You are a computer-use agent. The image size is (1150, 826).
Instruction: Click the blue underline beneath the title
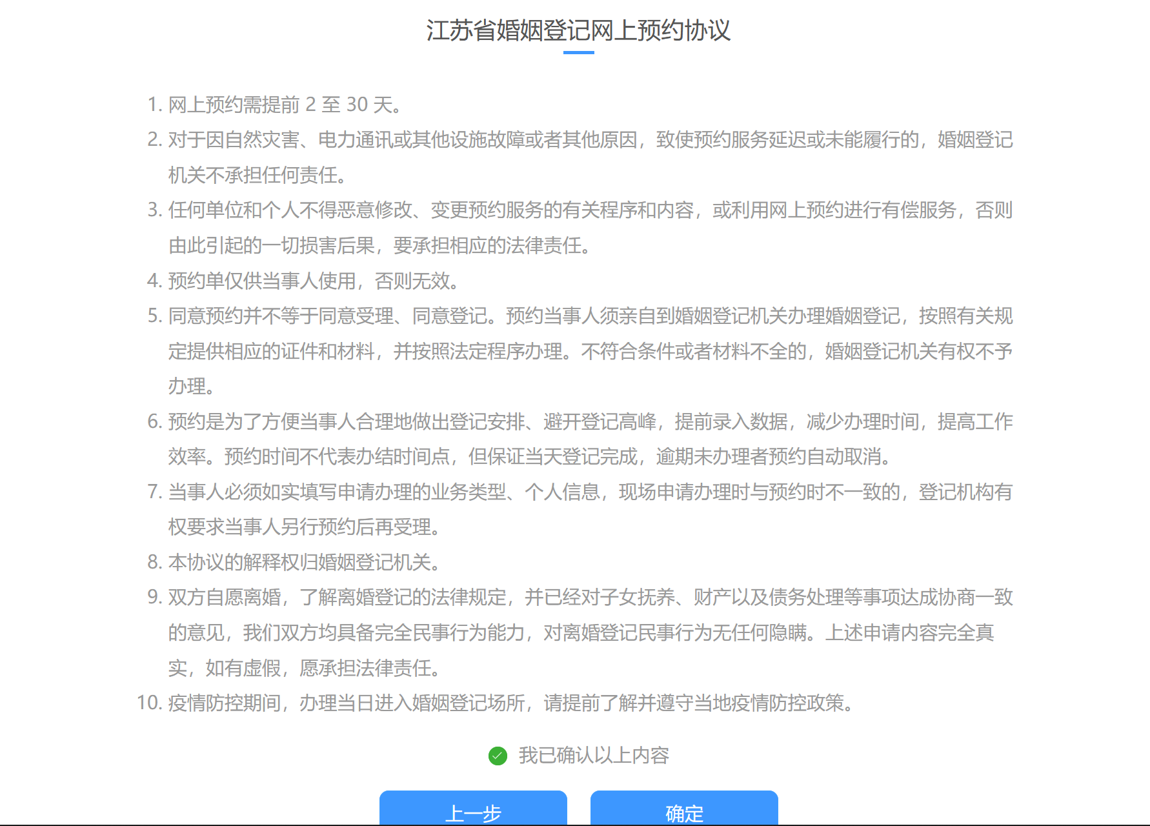pyautogui.click(x=578, y=53)
